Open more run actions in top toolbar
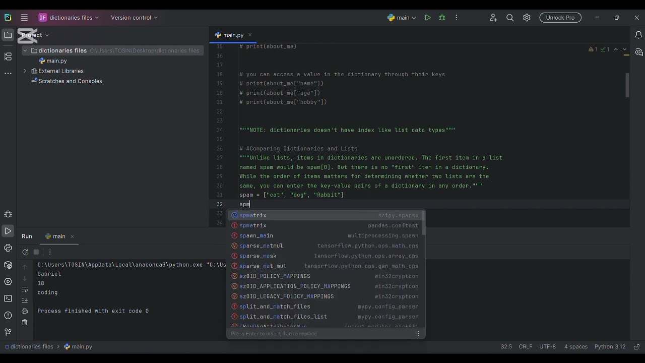 tap(456, 18)
